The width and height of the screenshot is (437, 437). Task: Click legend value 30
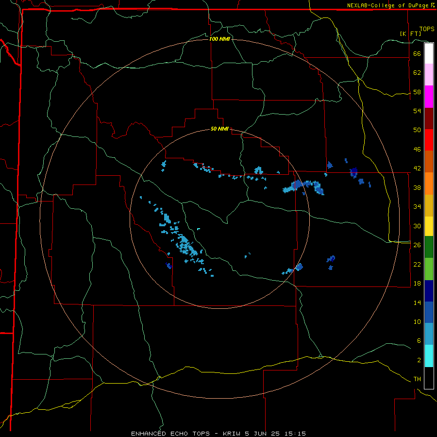point(417,226)
